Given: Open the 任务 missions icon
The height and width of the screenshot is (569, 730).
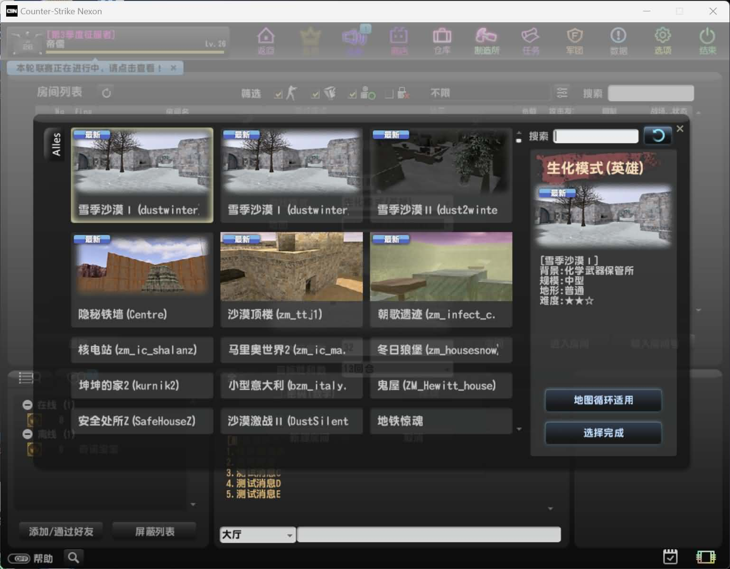Looking at the screenshot, I should pos(530,40).
